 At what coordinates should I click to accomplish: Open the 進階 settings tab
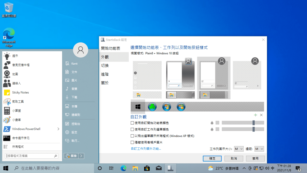pyautogui.click(x=105, y=74)
